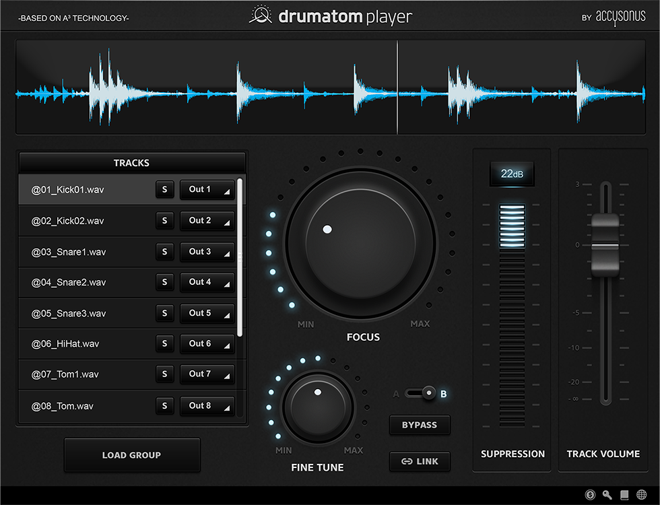The height and width of the screenshot is (505, 660).
Task: Open the Out 5 output dropdown
Action: [207, 313]
